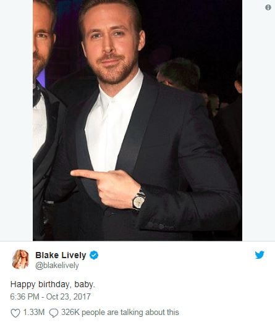Image resolution: width=275 pixels, height=323 pixels.
Task: Click the blue verified checkmark badge
Action: pyautogui.click(x=94, y=255)
